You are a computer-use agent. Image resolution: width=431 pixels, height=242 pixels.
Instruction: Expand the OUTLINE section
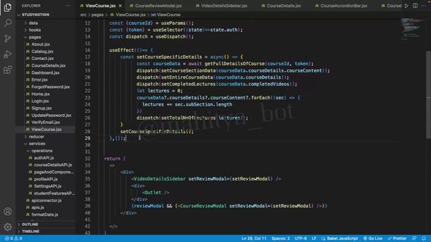coord(30,225)
